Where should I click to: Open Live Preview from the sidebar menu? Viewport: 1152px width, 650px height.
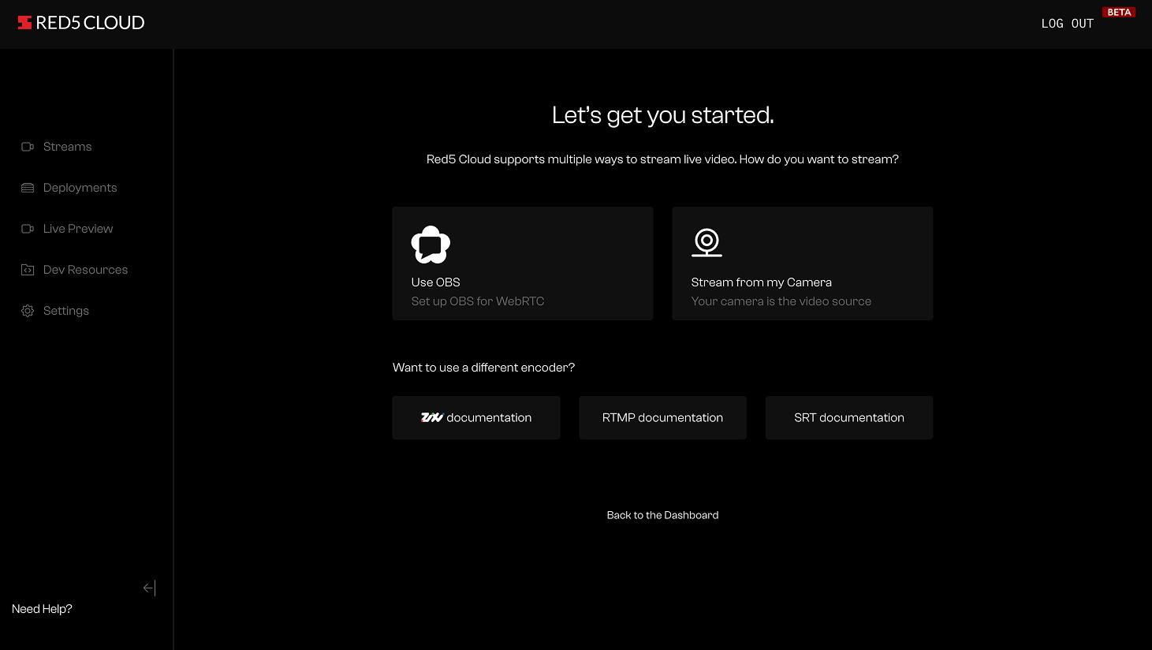78,229
